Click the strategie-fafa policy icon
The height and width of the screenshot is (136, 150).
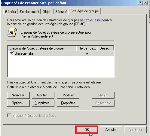pyautogui.click(x=11, y=53)
